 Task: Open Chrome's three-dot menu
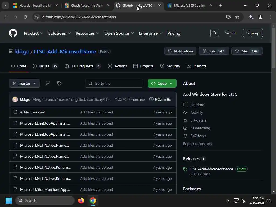tap(270, 17)
